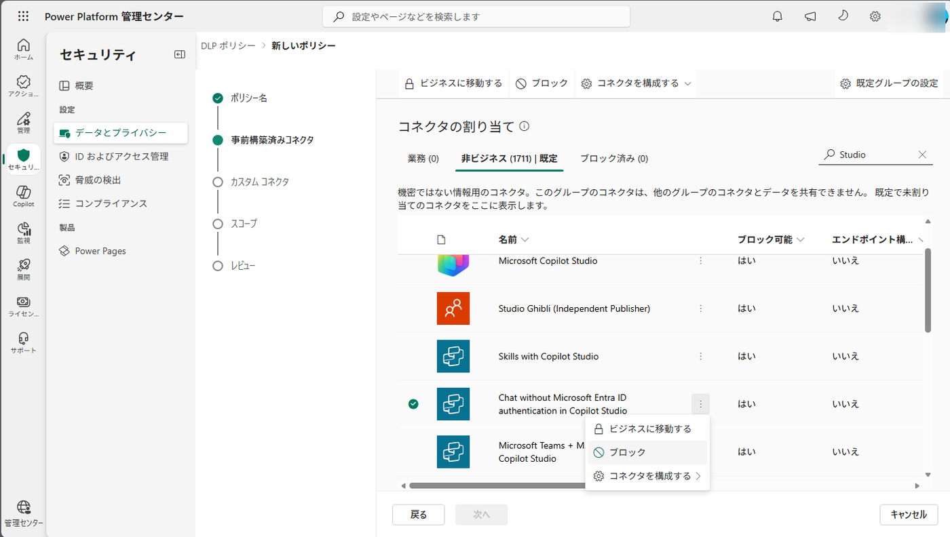The width and height of the screenshot is (950, 537).
Task: Sort by ブロック可能 column
Action: coord(771,239)
